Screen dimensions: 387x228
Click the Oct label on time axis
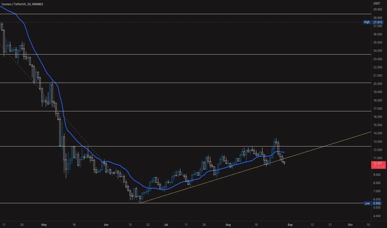click(x=350, y=225)
